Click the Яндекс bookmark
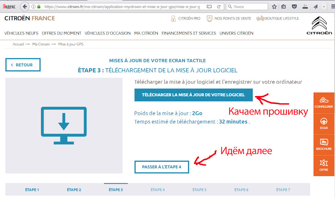 tap(9, 6)
